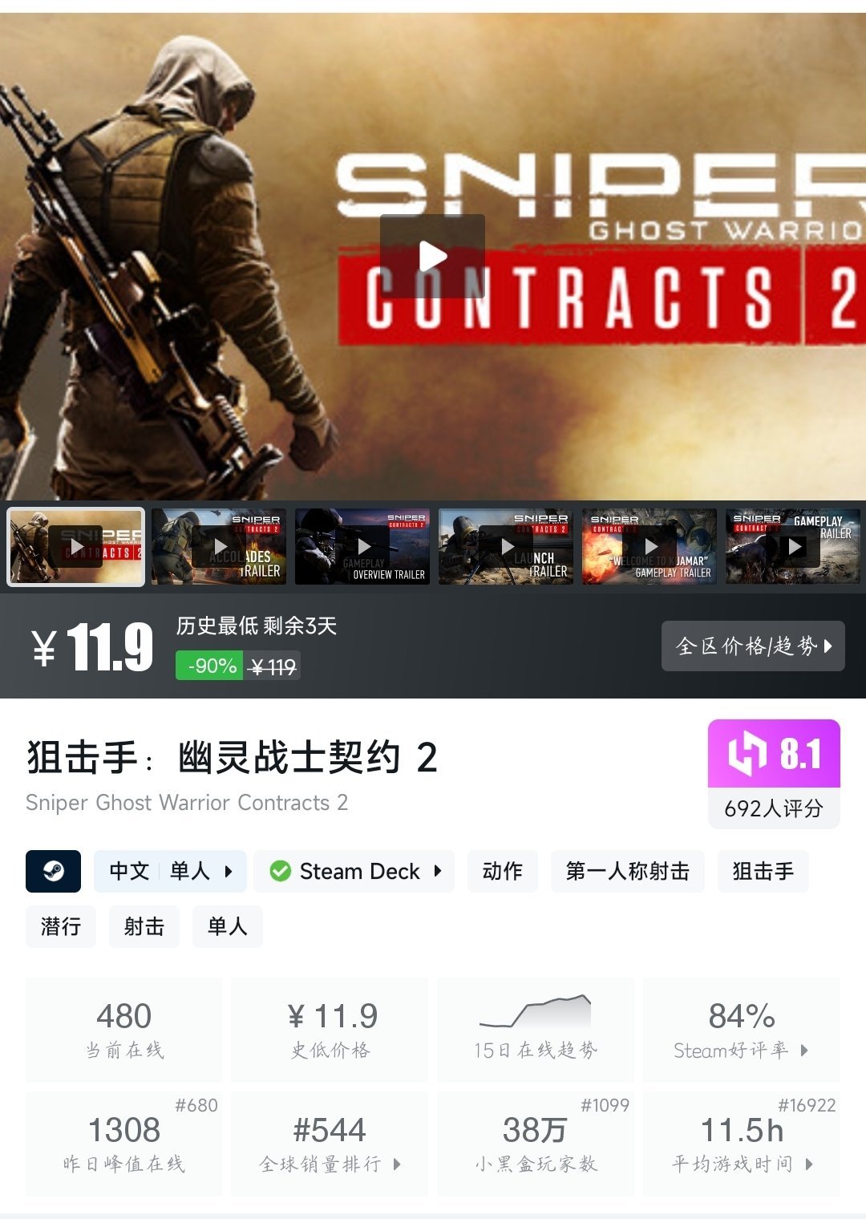866x1219 pixels.
Task: Select the 动作 genre tag
Action: 503,871
